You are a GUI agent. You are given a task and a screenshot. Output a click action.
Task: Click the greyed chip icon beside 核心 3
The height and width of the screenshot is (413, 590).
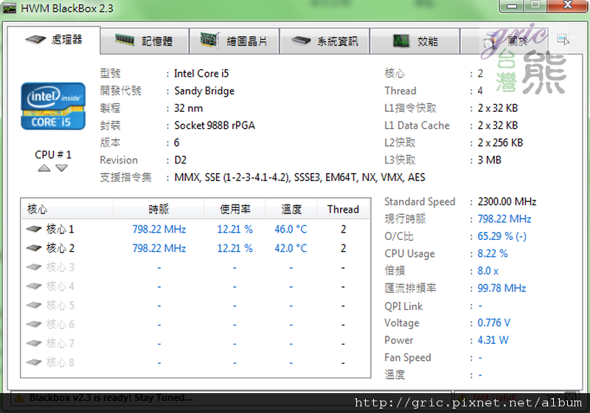tap(34, 267)
